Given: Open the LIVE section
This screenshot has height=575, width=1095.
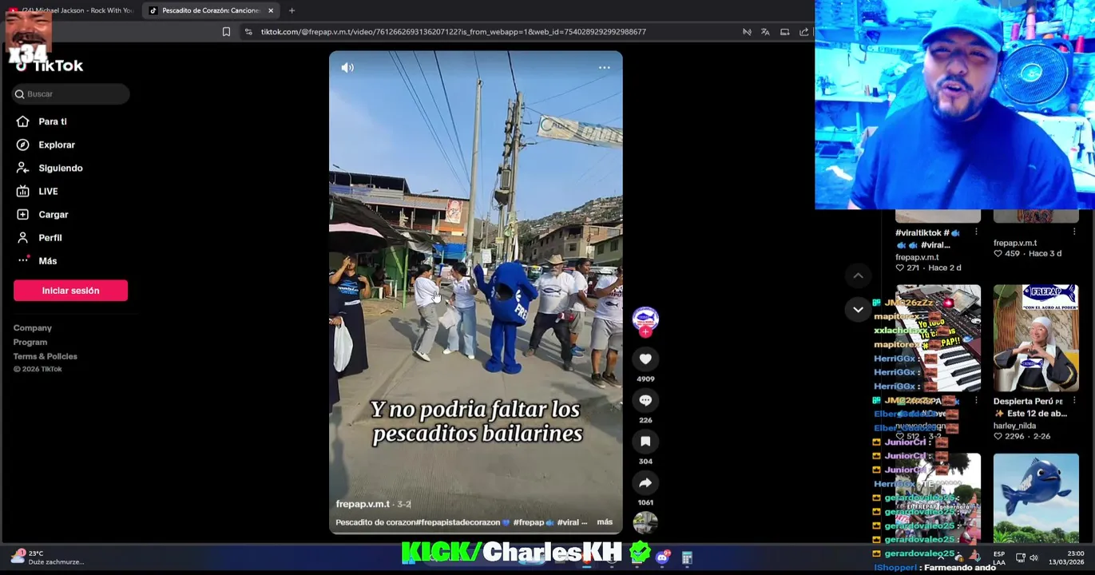Looking at the screenshot, I should click(x=48, y=191).
